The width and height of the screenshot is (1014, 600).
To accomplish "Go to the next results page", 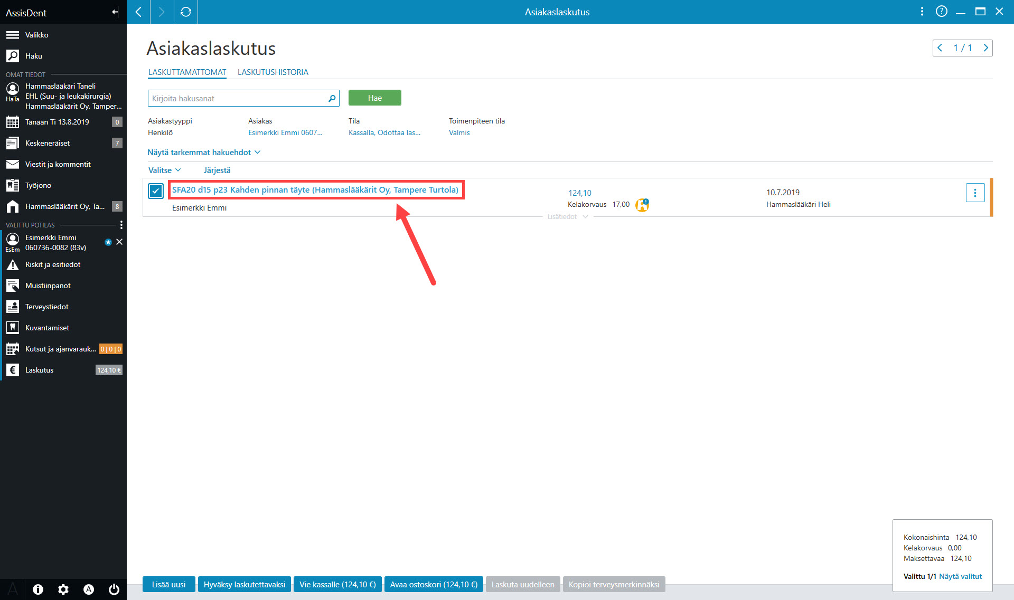I will [985, 48].
